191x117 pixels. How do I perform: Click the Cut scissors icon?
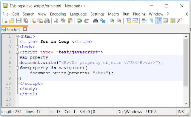pos(56,21)
